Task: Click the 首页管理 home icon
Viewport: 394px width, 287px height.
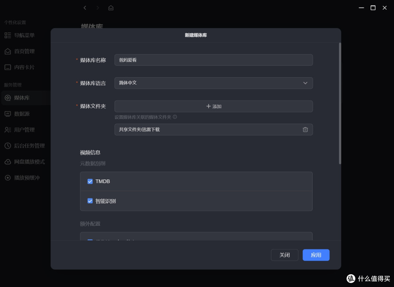Action: click(x=8, y=51)
